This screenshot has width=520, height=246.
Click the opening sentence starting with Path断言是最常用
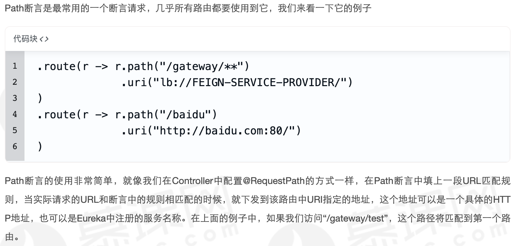188,8
